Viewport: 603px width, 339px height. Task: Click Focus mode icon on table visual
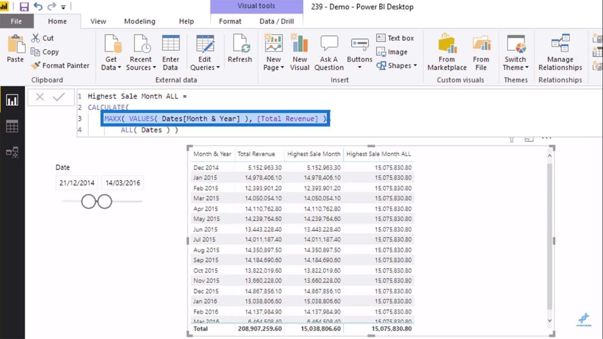click(529, 139)
